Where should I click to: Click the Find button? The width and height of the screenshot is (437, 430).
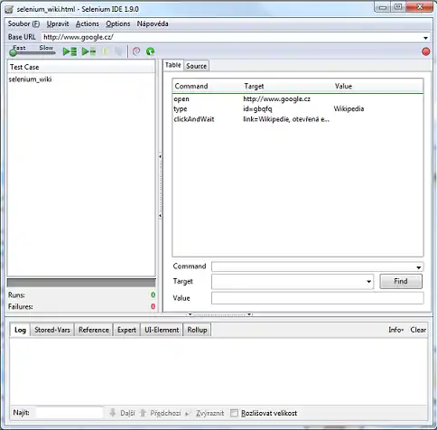(x=401, y=281)
